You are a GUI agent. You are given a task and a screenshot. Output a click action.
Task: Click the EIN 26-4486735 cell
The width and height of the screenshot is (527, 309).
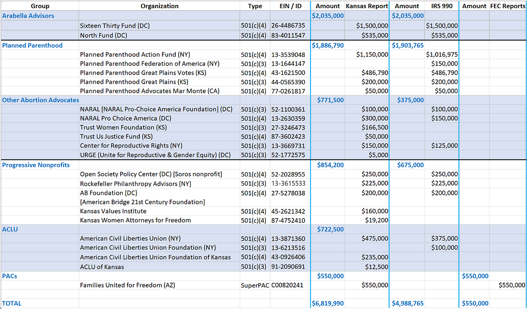[290, 25]
